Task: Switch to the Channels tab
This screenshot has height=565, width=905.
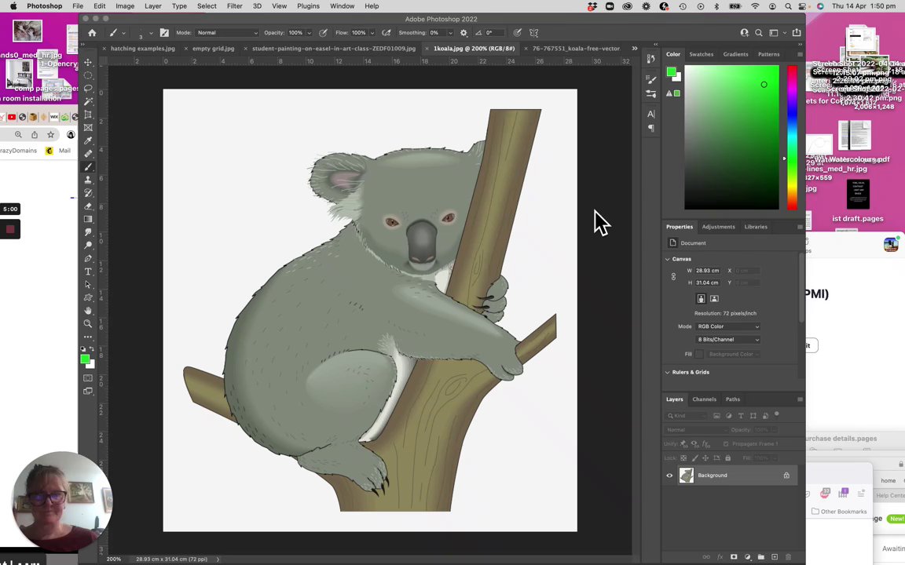Action: pyautogui.click(x=704, y=399)
